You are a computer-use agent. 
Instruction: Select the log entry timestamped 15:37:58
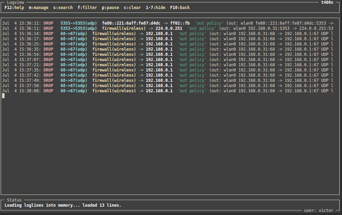tap(168, 86)
